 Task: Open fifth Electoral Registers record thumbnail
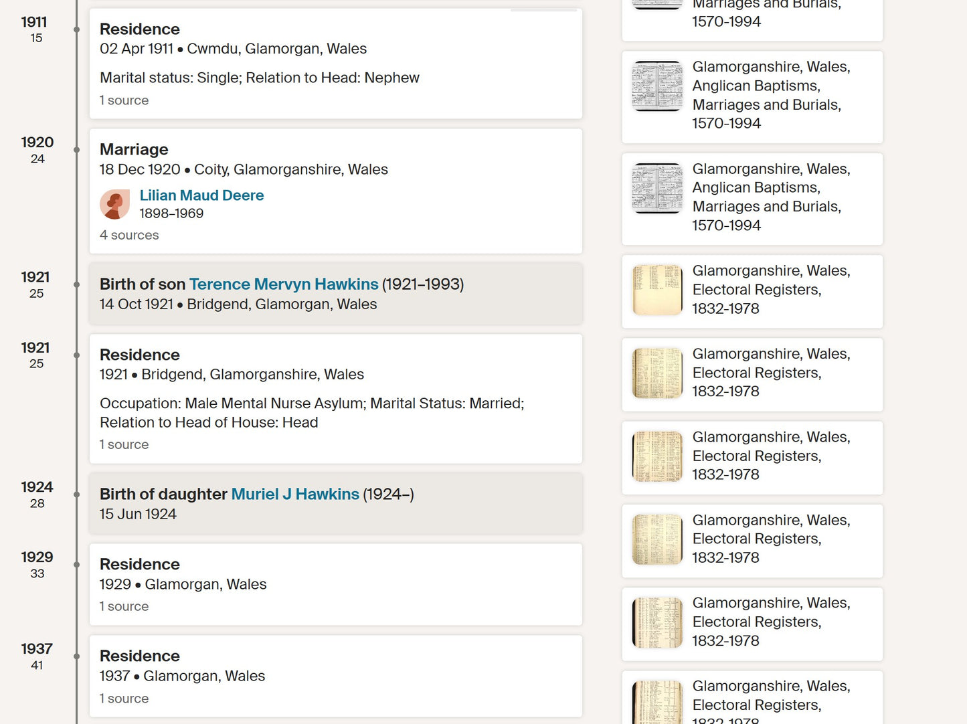[657, 623]
